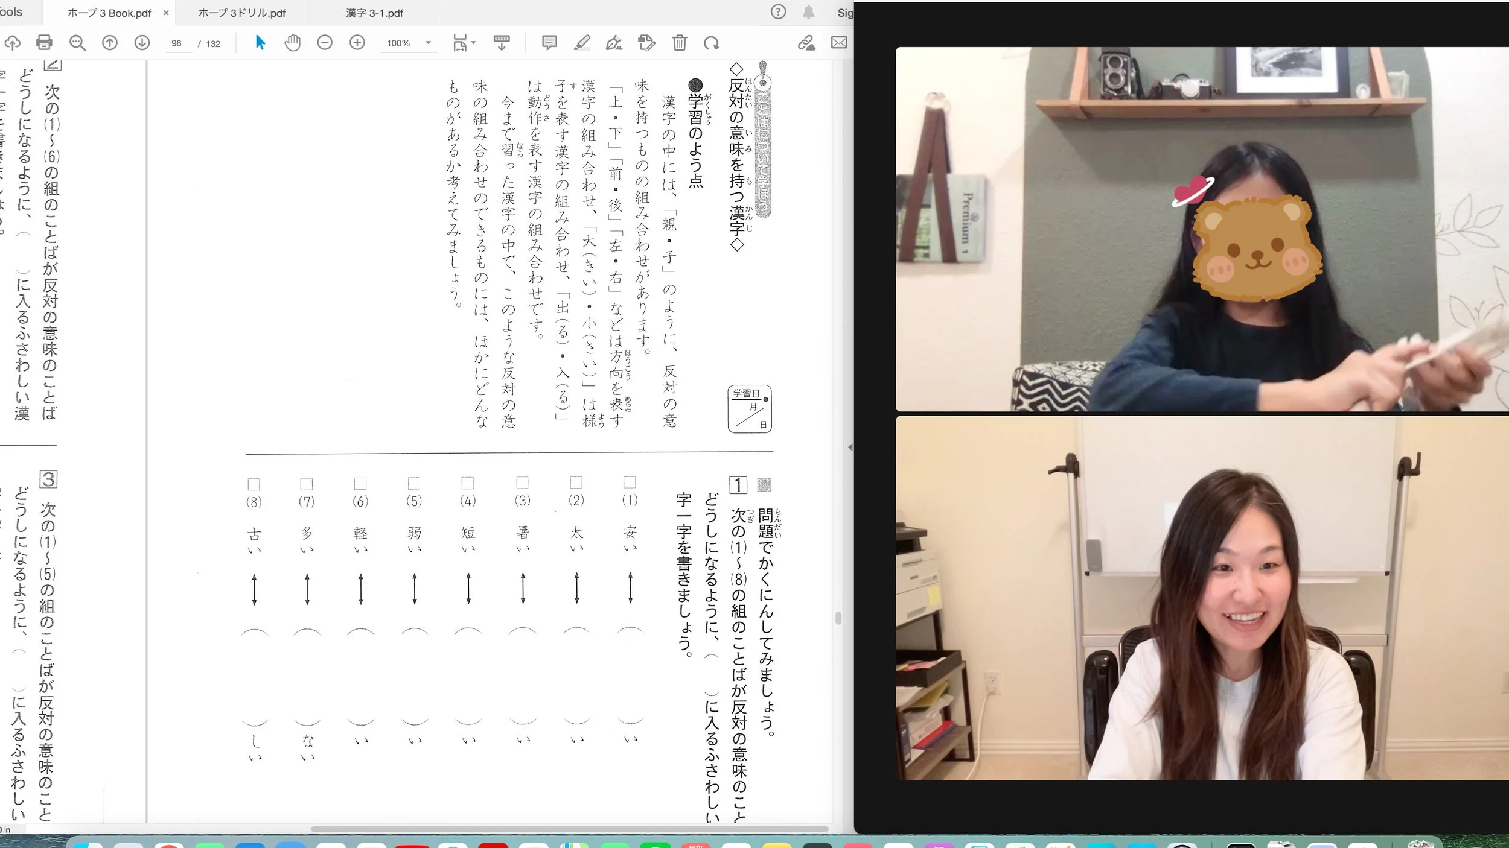This screenshot has height=848, width=1509.
Task: Select the hand pan tool
Action: pyautogui.click(x=292, y=43)
